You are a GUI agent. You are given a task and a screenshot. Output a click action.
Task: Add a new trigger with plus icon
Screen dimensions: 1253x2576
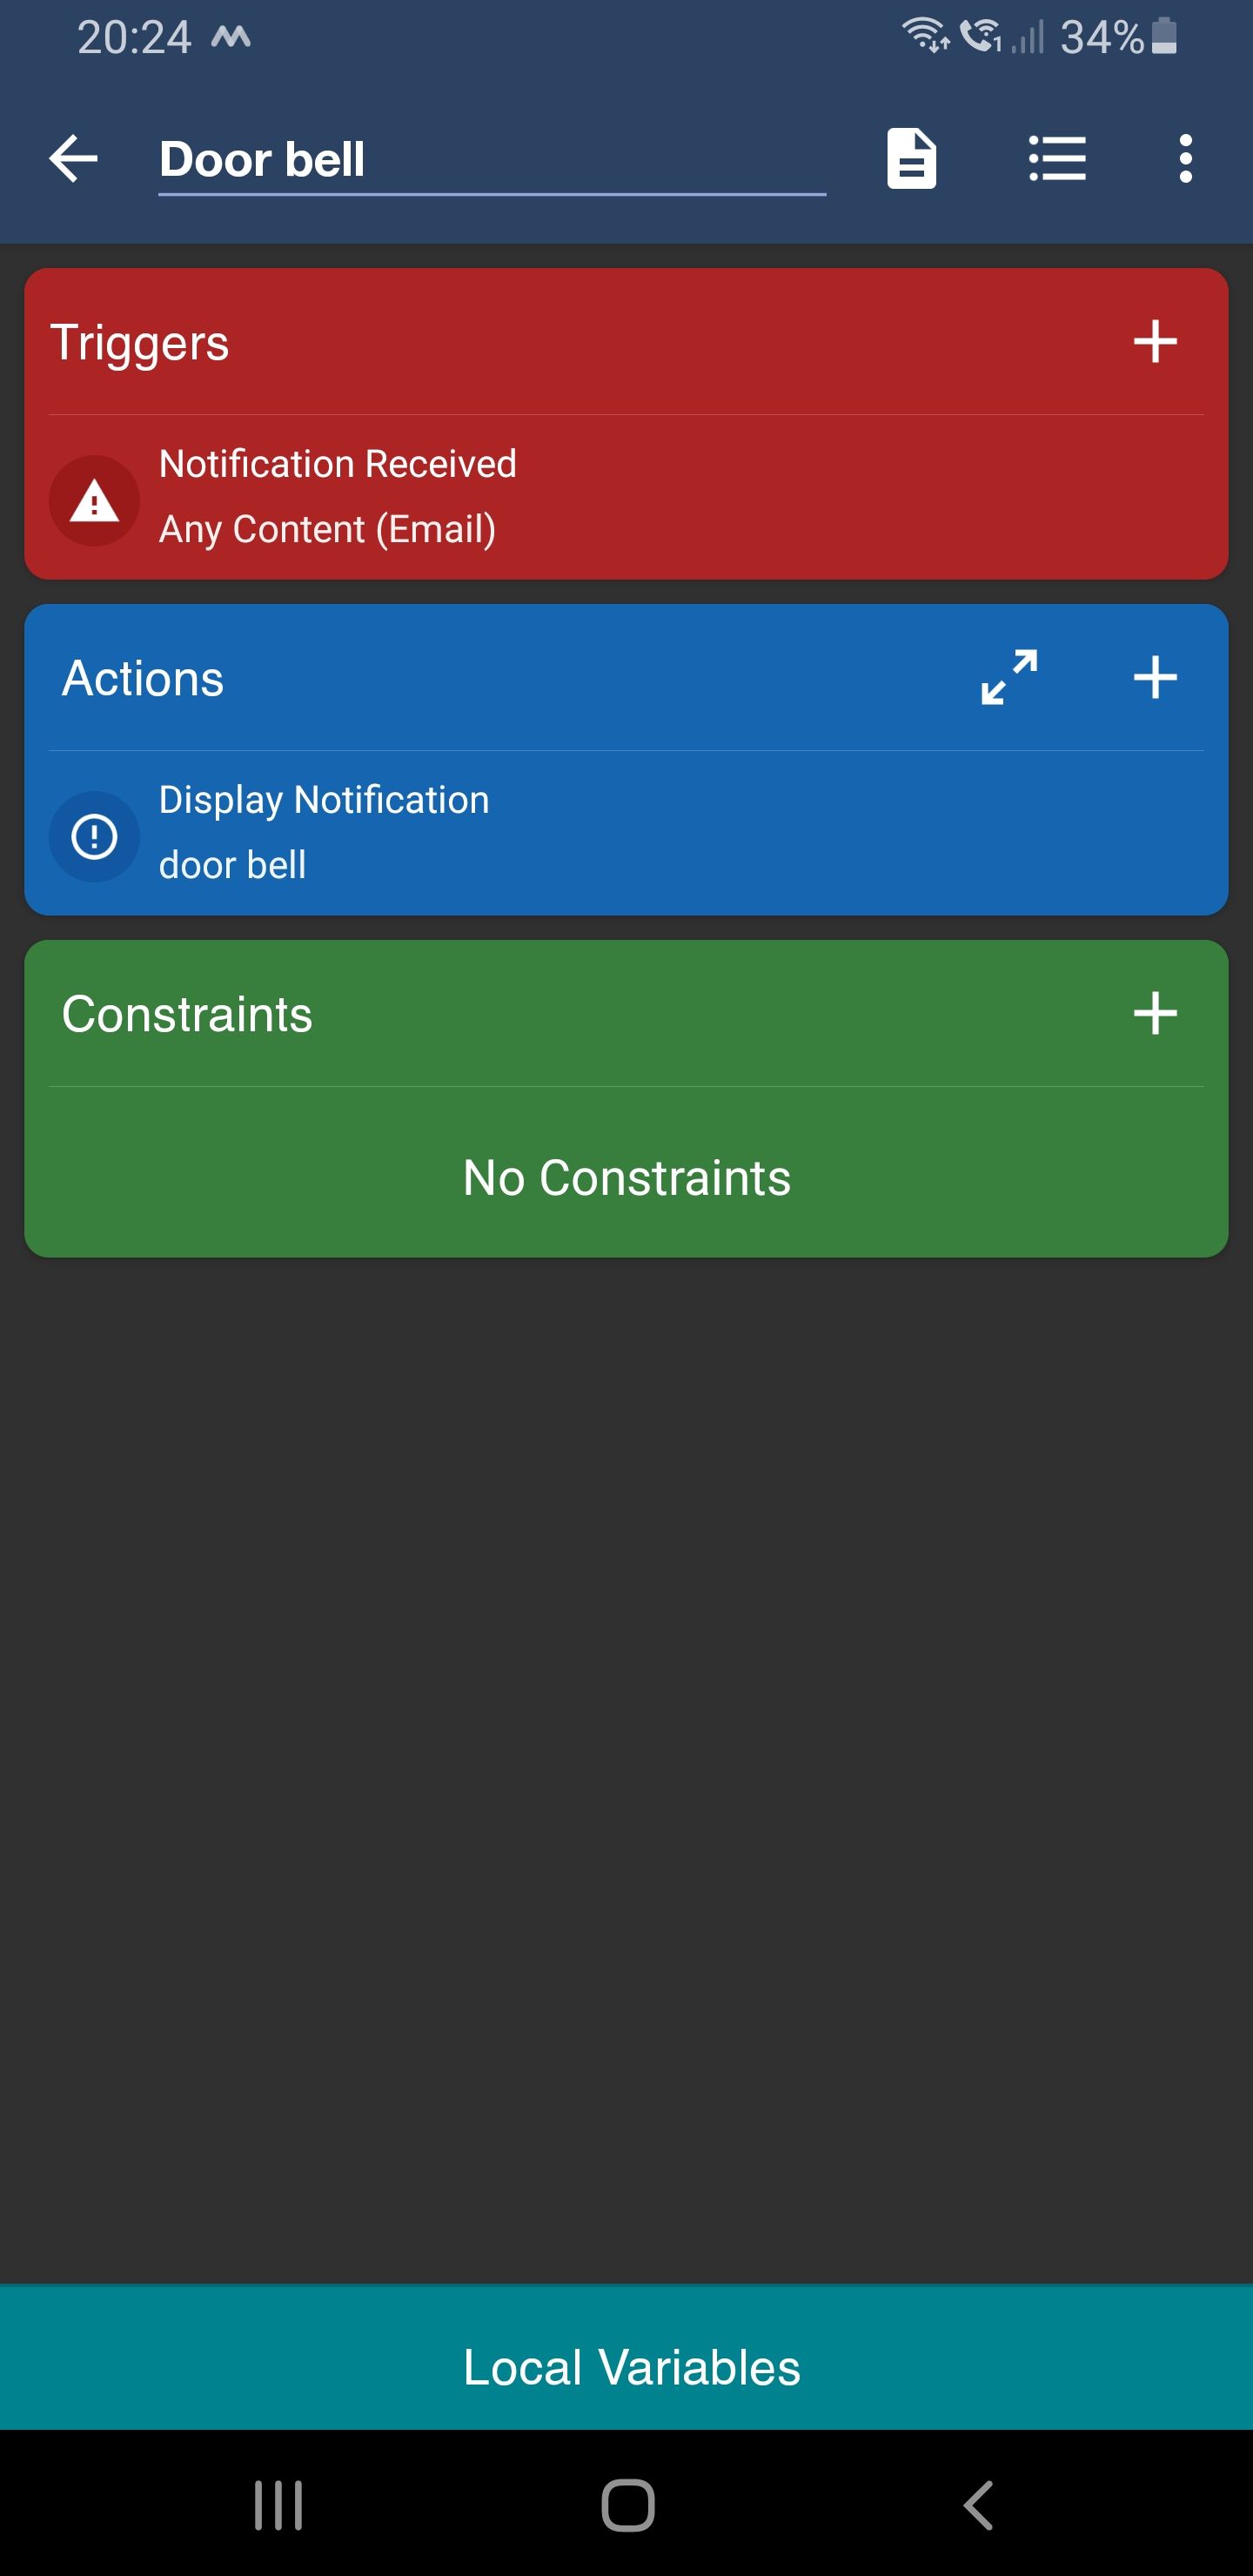point(1154,342)
